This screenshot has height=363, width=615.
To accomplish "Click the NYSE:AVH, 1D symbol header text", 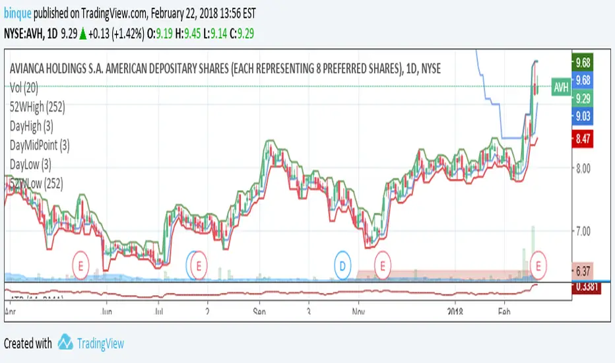I will pyautogui.click(x=30, y=34).
